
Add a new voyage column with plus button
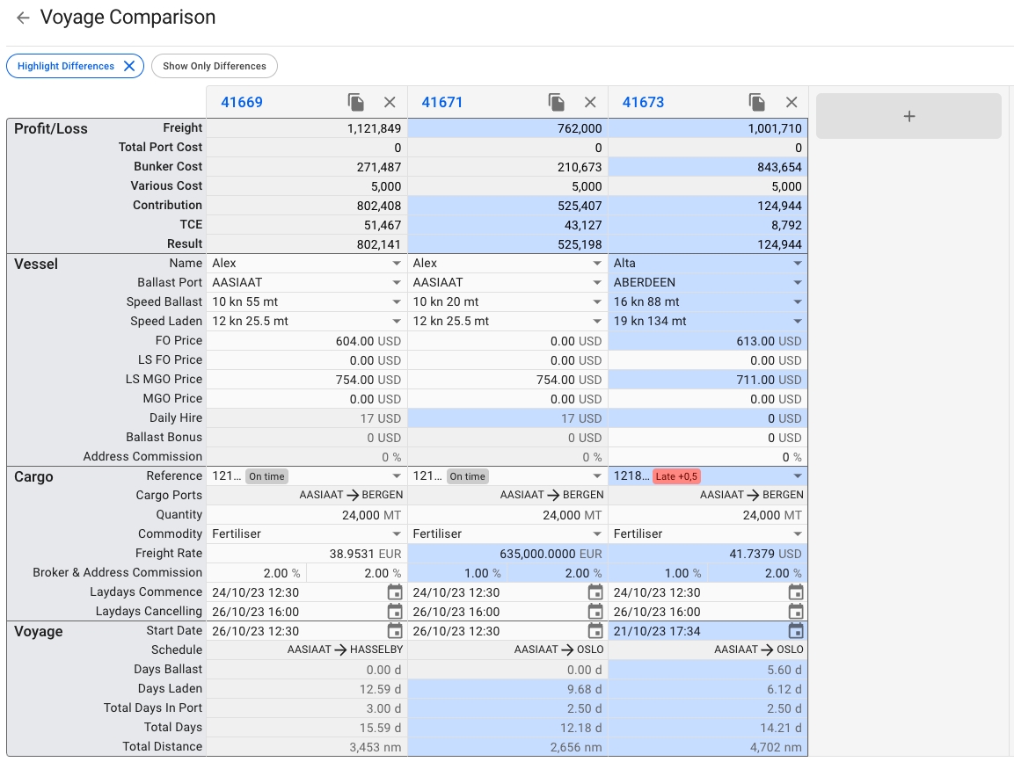908,116
